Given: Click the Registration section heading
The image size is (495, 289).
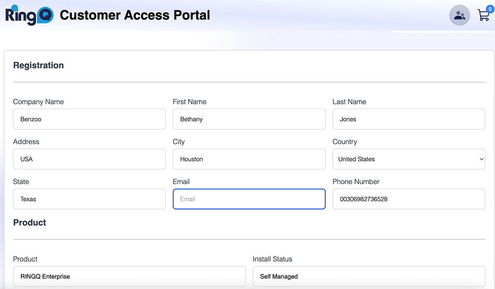Looking at the screenshot, I should pos(38,65).
